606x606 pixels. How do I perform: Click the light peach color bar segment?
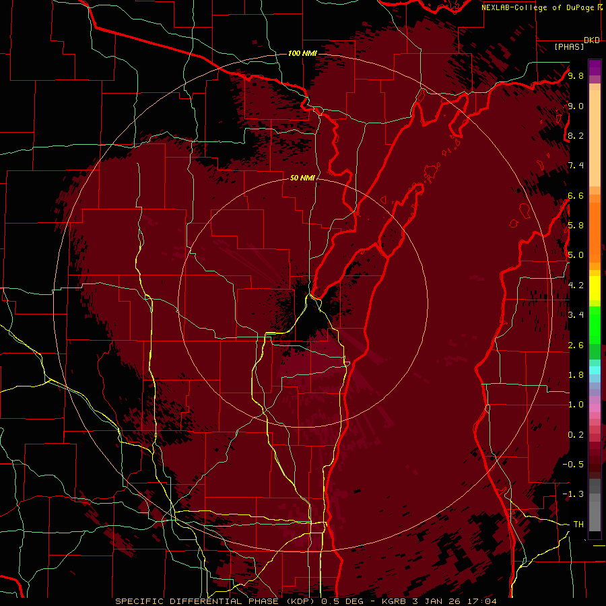click(595, 138)
